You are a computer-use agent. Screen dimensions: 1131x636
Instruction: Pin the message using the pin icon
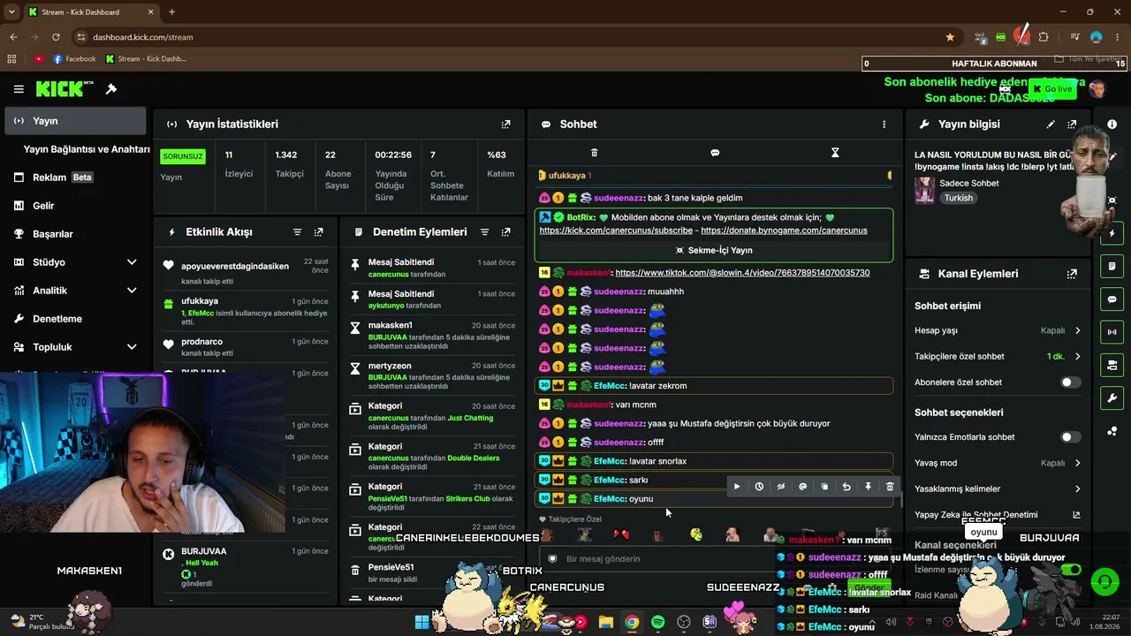tap(868, 487)
